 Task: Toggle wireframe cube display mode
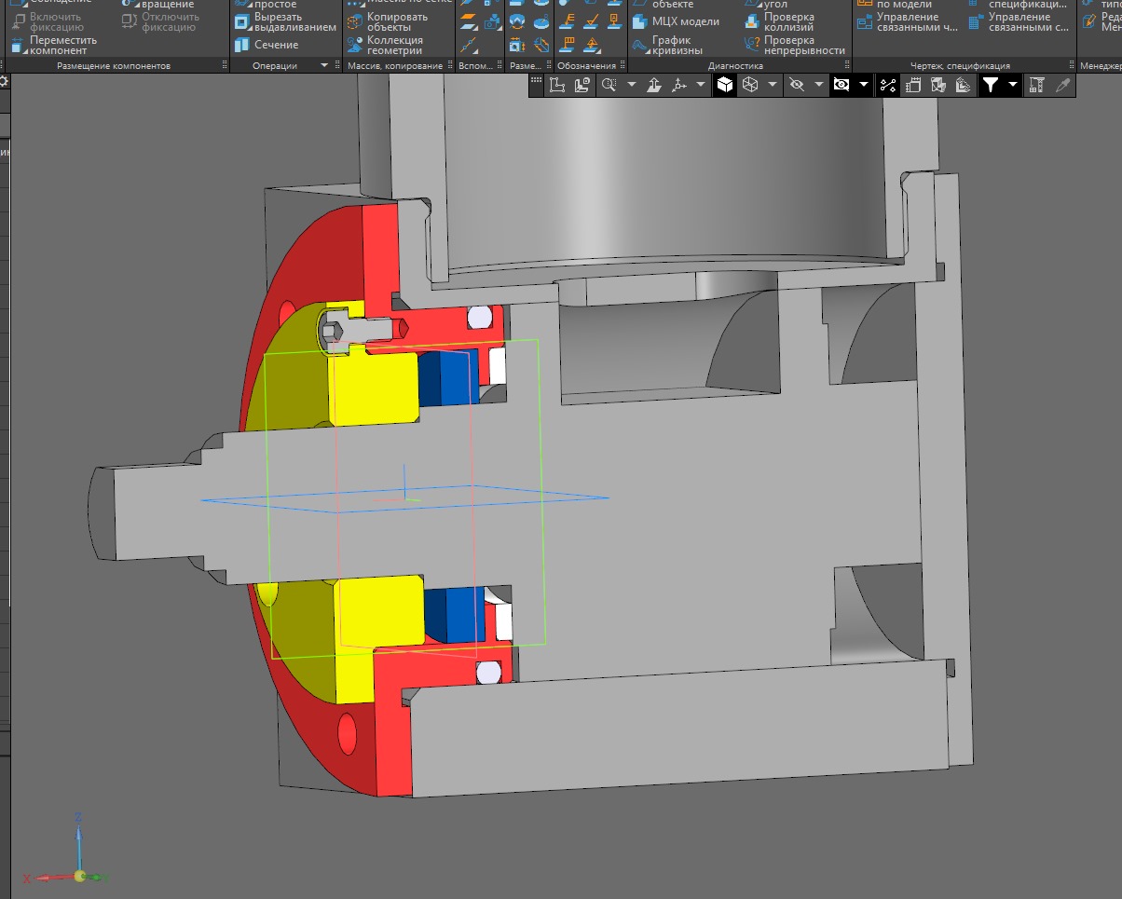749,86
